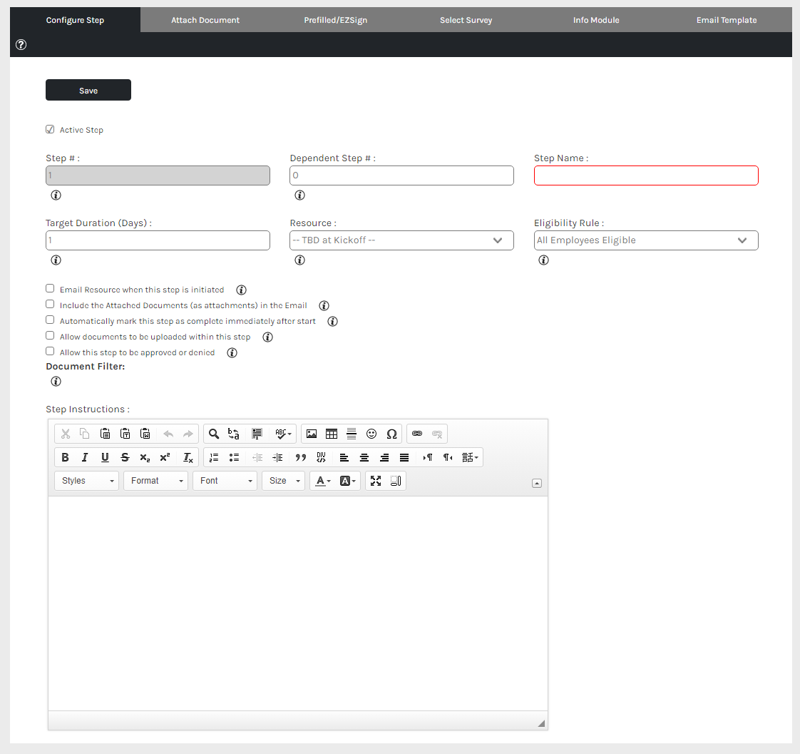Viewport: 800px width, 754px height.
Task: Click the Link icon
Action: pyautogui.click(x=417, y=434)
